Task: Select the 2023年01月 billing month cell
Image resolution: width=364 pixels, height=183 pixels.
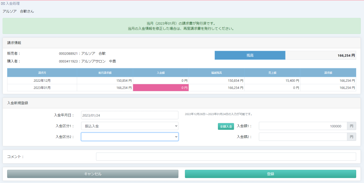Action: point(42,87)
